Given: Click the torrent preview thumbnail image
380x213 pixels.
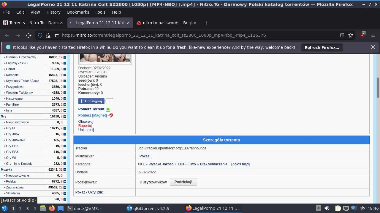Looking at the screenshot, I should [x=105, y=58].
